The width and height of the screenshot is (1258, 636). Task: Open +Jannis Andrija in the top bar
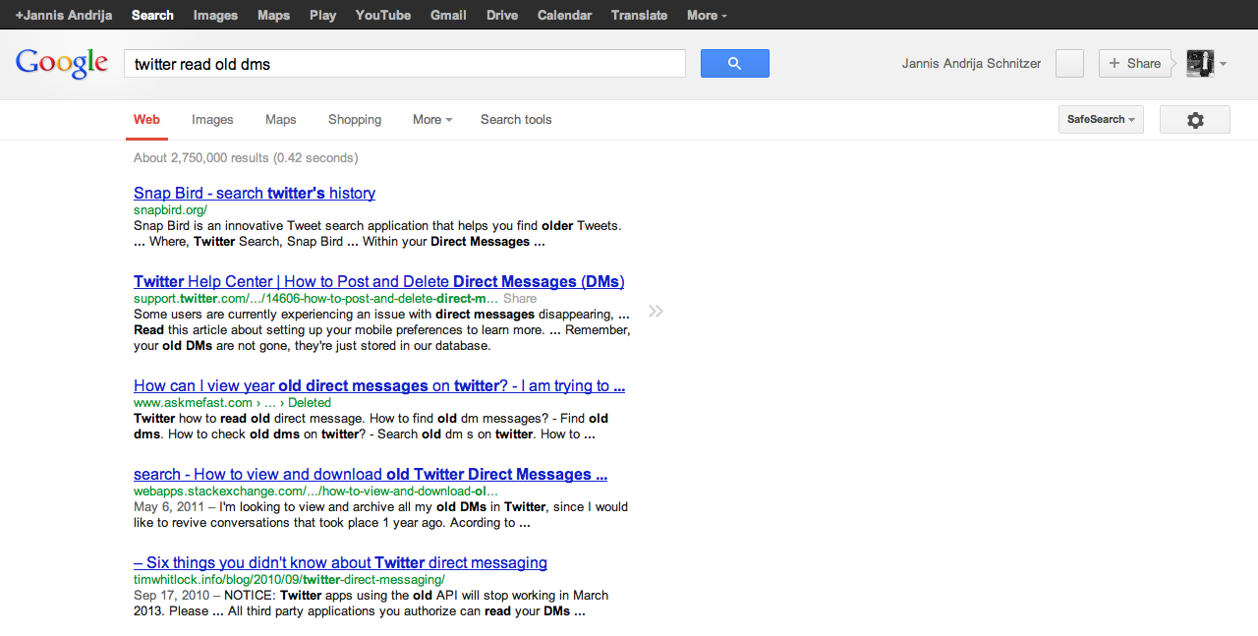tap(64, 15)
